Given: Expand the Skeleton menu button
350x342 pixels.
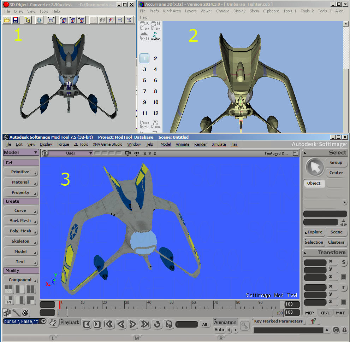Looking at the screenshot, I should point(20,241).
